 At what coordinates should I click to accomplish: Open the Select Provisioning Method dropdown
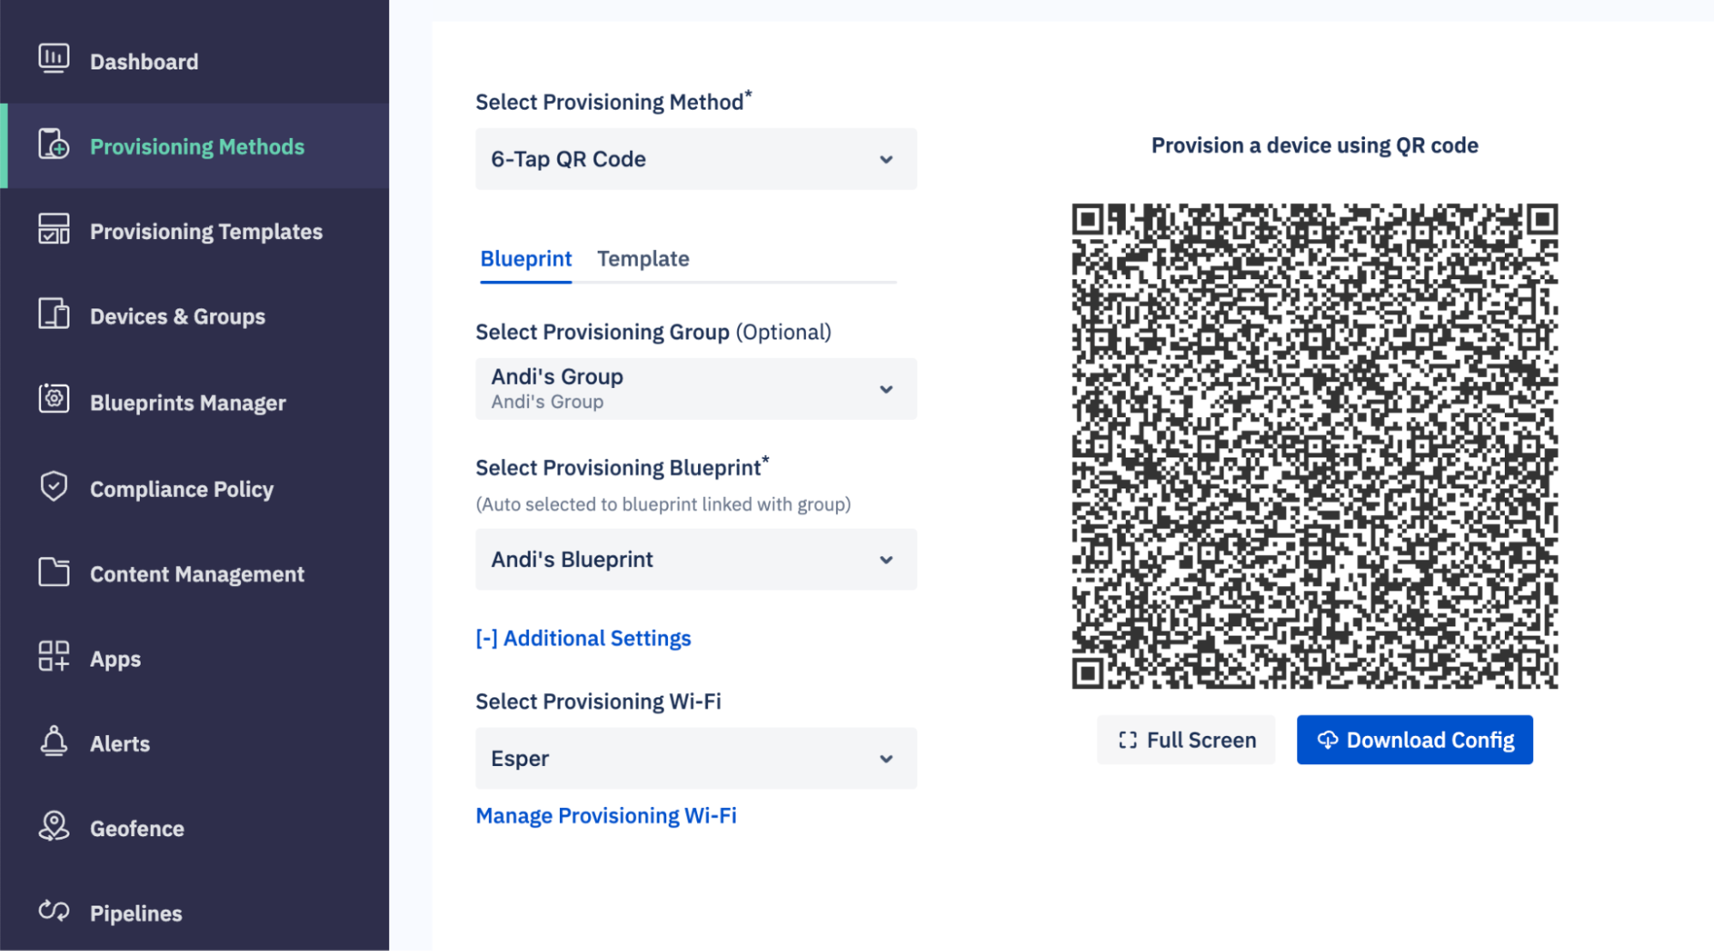(695, 158)
